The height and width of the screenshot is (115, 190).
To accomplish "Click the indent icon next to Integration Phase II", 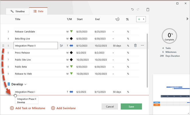I will tap(61, 45).
